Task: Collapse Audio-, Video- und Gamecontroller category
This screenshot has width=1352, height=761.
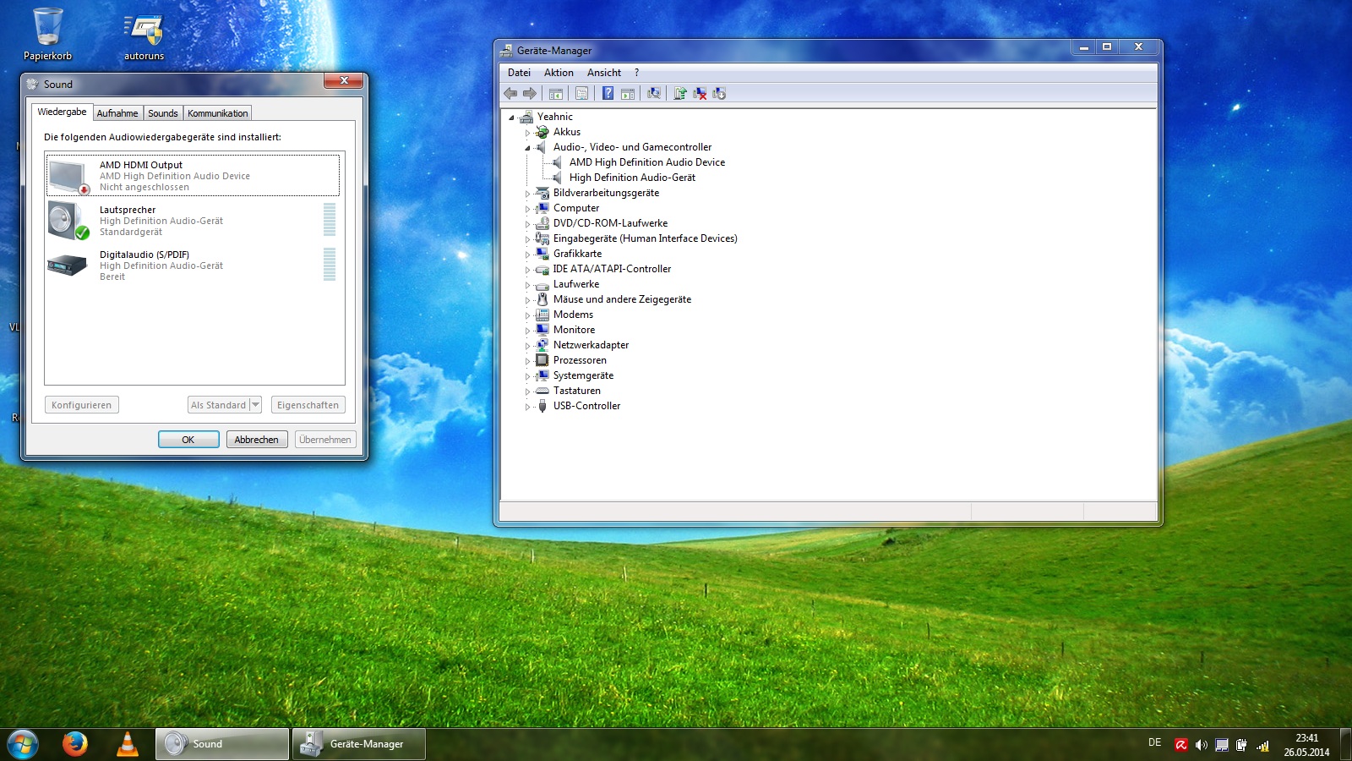Action: pos(527,148)
